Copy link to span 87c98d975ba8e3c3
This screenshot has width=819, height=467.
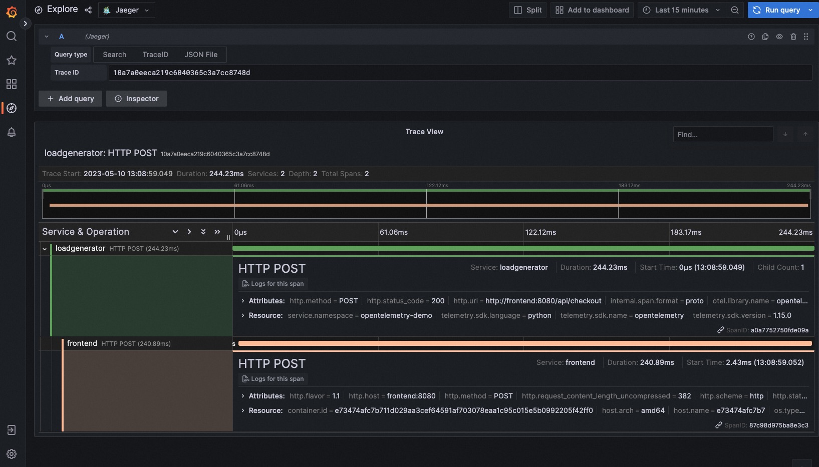point(719,425)
